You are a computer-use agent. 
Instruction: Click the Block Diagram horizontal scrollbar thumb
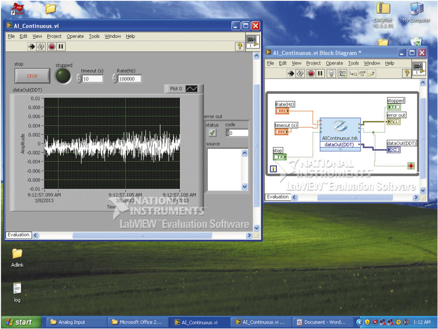click(x=355, y=197)
